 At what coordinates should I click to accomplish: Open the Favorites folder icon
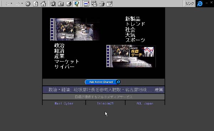61,4
